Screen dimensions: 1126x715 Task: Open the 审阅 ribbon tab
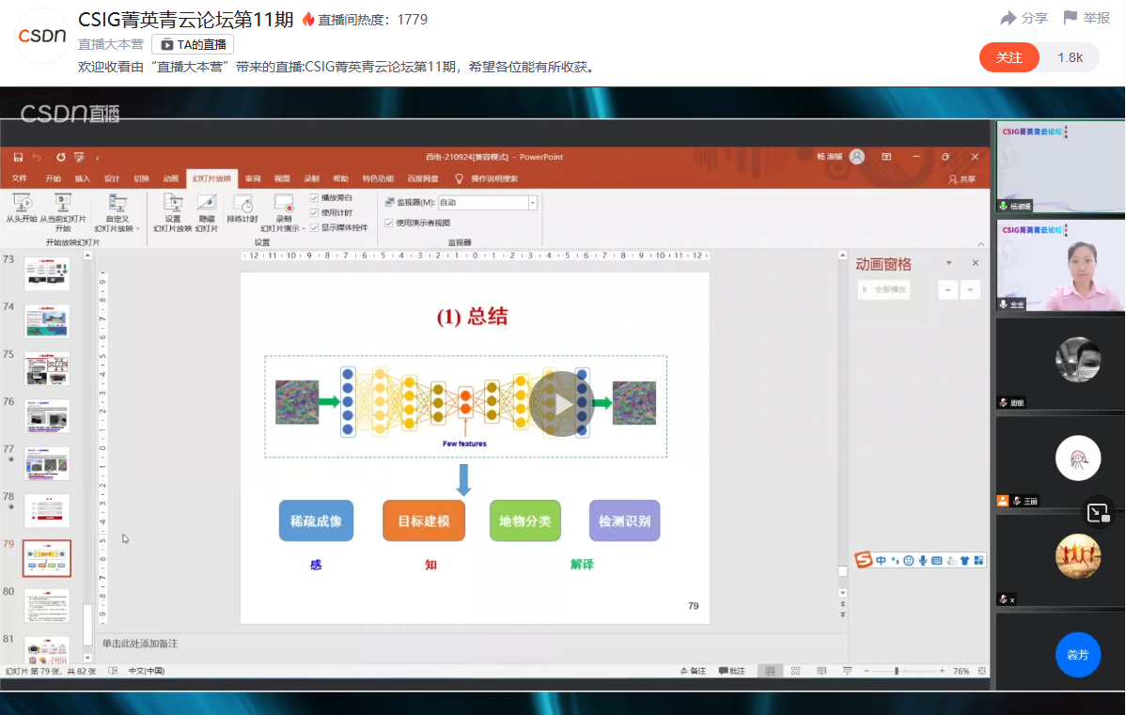[253, 179]
